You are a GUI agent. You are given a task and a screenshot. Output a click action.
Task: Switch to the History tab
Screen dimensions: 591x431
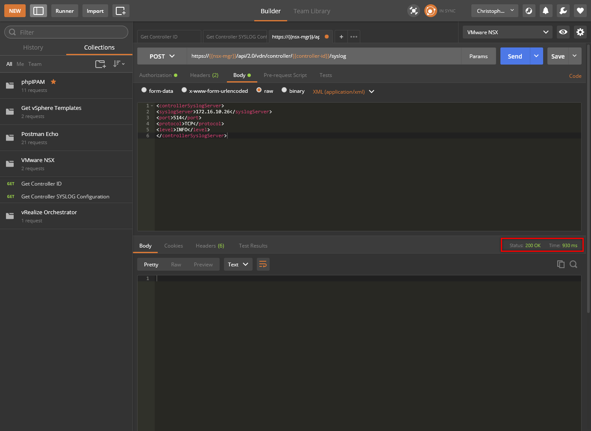point(33,47)
